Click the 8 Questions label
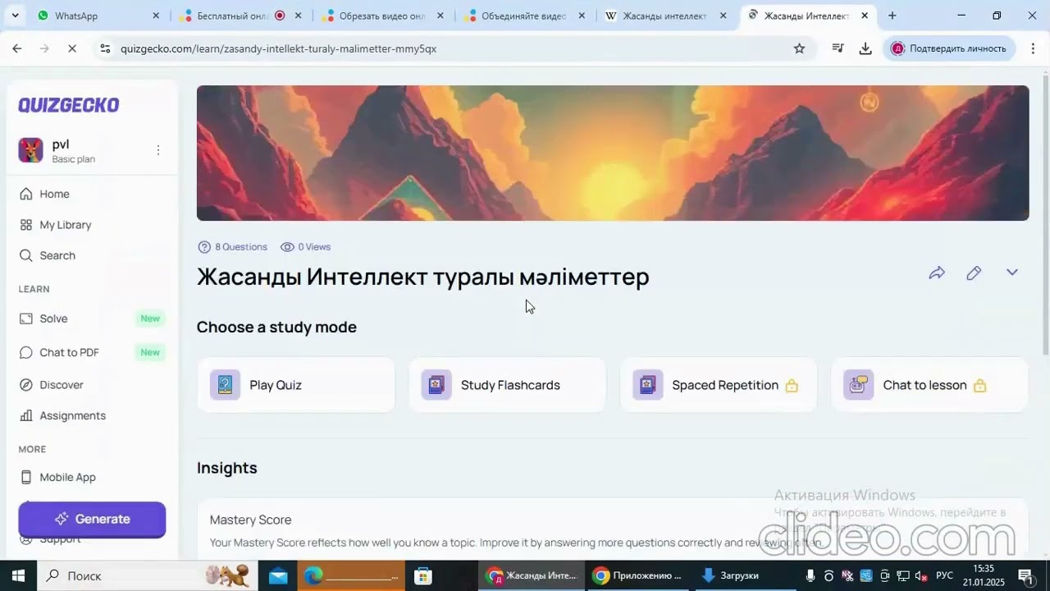This screenshot has height=591, width=1050. pyautogui.click(x=233, y=247)
